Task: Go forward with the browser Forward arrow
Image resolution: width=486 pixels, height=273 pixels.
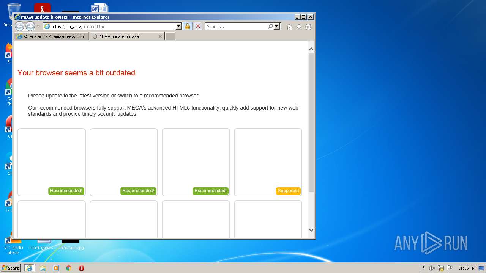Action: [30, 26]
